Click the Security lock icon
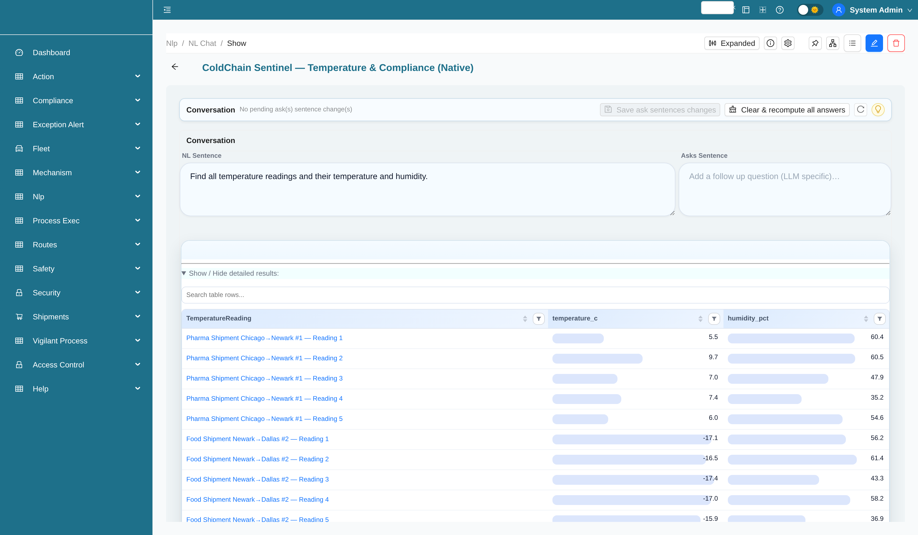This screenshot has height=535, width=918. [x=19, y=293]
